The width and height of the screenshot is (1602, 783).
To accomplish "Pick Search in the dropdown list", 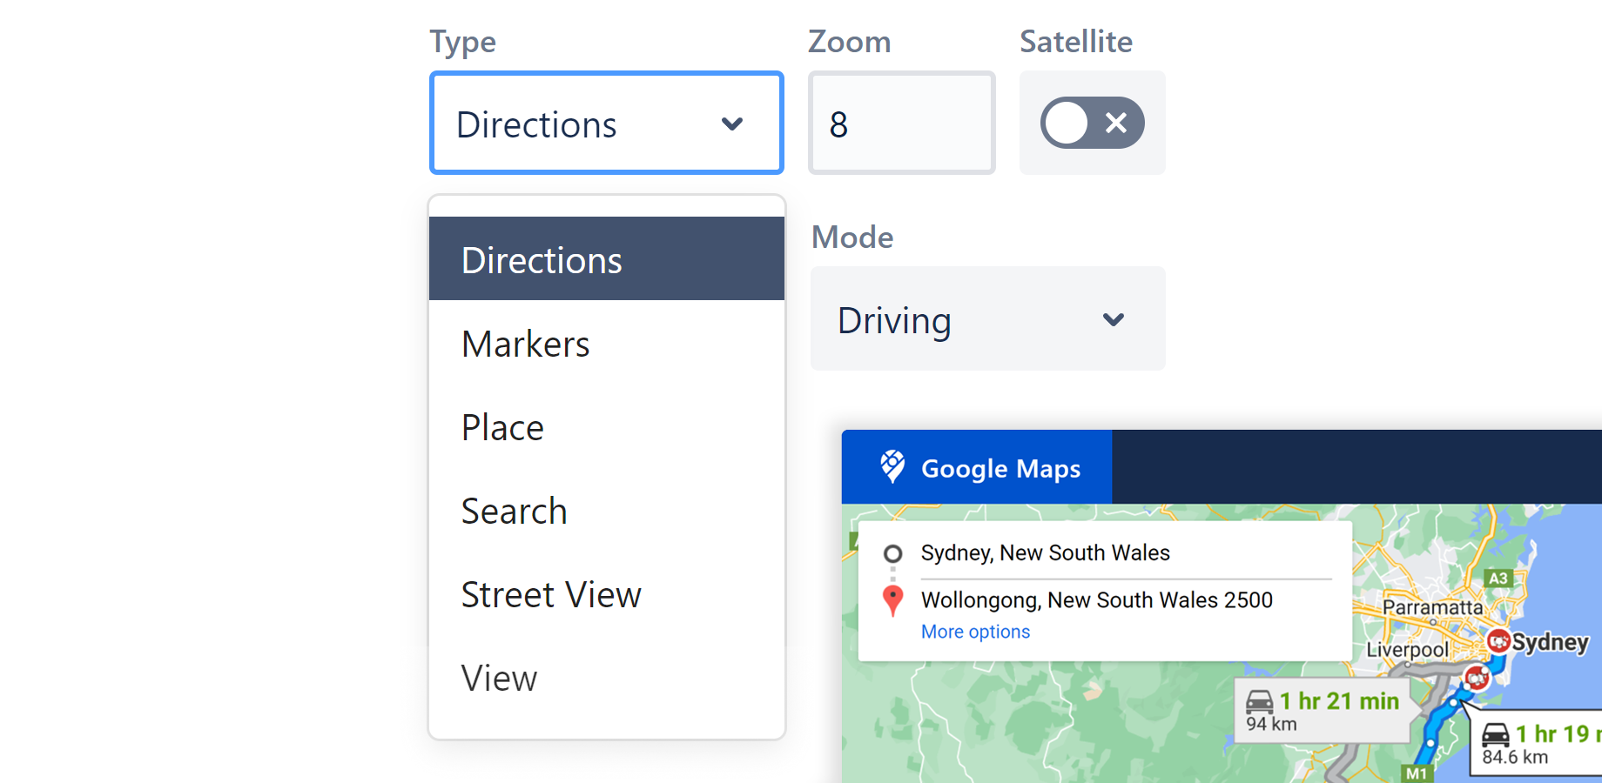I will 515,512.
